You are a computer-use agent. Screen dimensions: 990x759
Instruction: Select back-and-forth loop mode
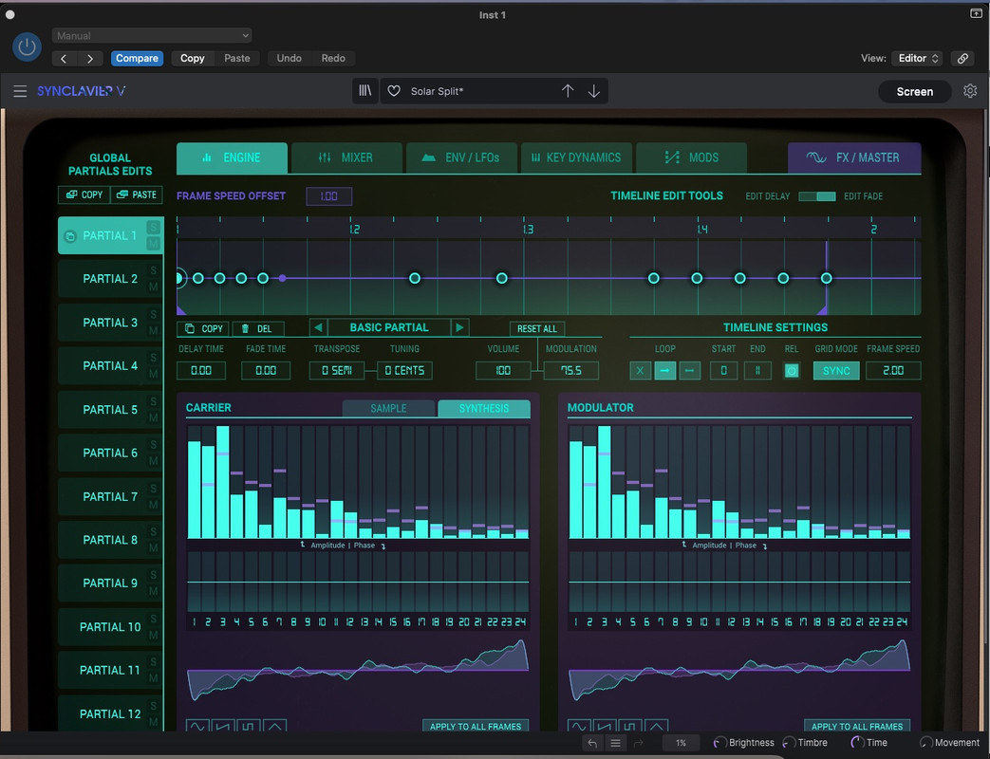click(689, 370)
